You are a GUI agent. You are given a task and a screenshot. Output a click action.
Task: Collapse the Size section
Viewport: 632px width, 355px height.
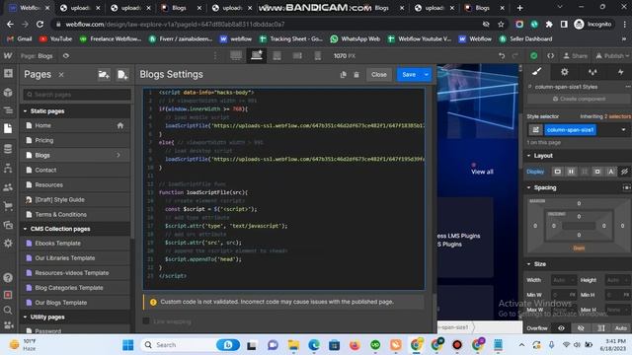coord(529,264)
